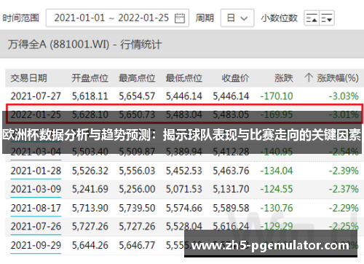Sort by 涨跌幅(%) column header

pos(338,78)
